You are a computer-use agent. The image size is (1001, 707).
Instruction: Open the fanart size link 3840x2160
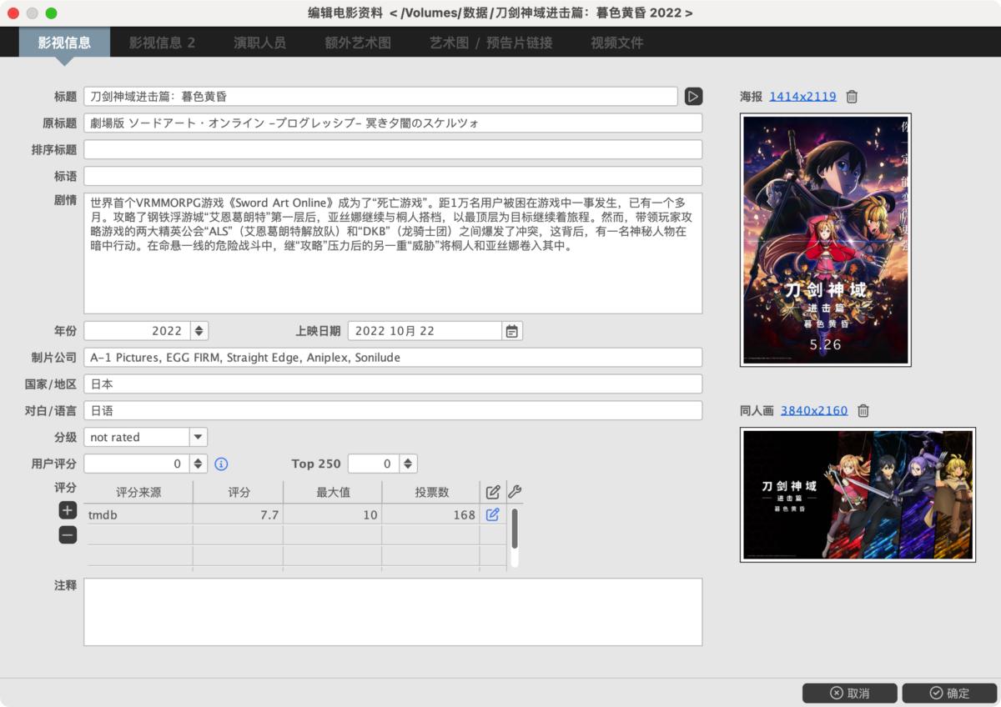[x=814, y=411]
